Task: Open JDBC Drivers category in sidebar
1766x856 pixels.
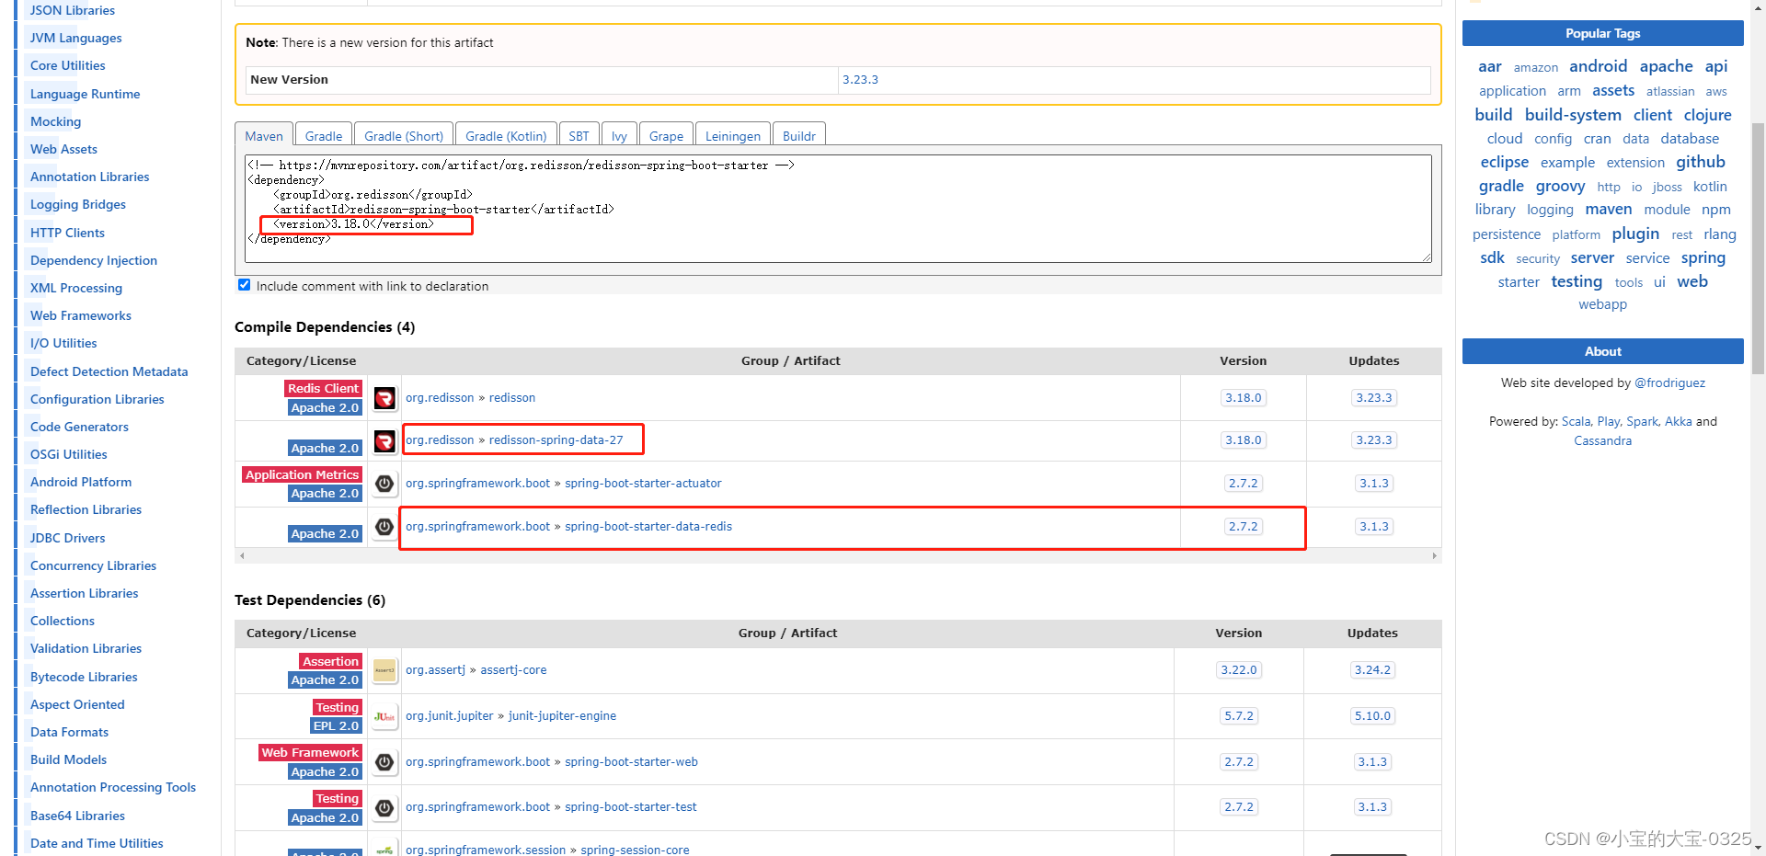Action: click(x=68, y=538)
